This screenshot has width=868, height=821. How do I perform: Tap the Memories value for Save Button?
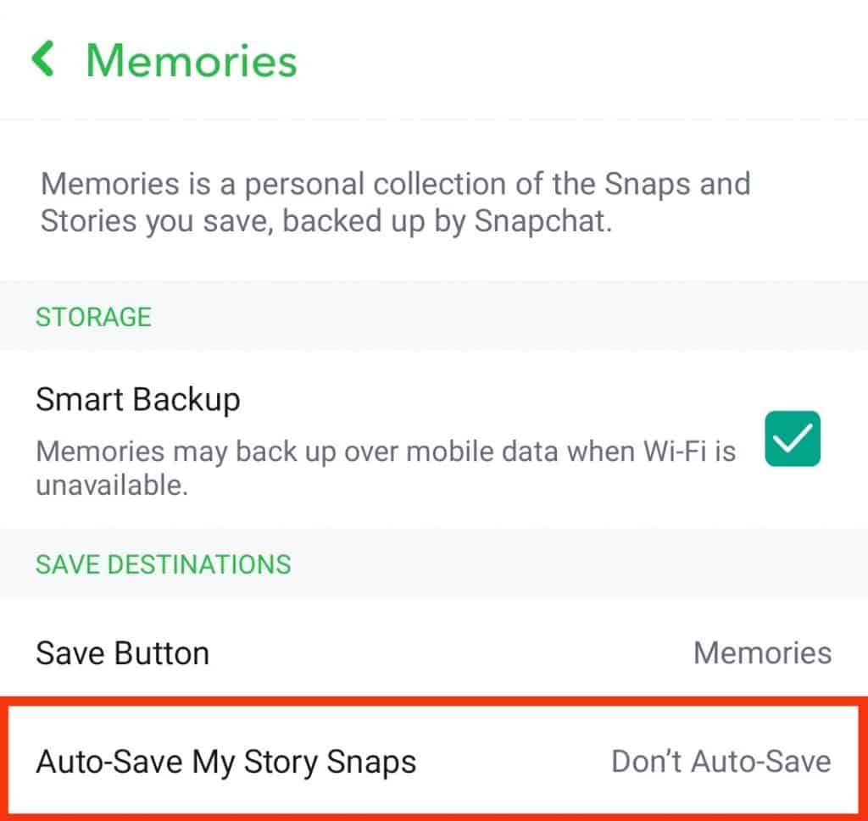click(x=761, y=652)
